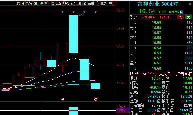Click the 最高 value 18.00
Viewport: 193px width, 115px height.
[x=187, y=83]
